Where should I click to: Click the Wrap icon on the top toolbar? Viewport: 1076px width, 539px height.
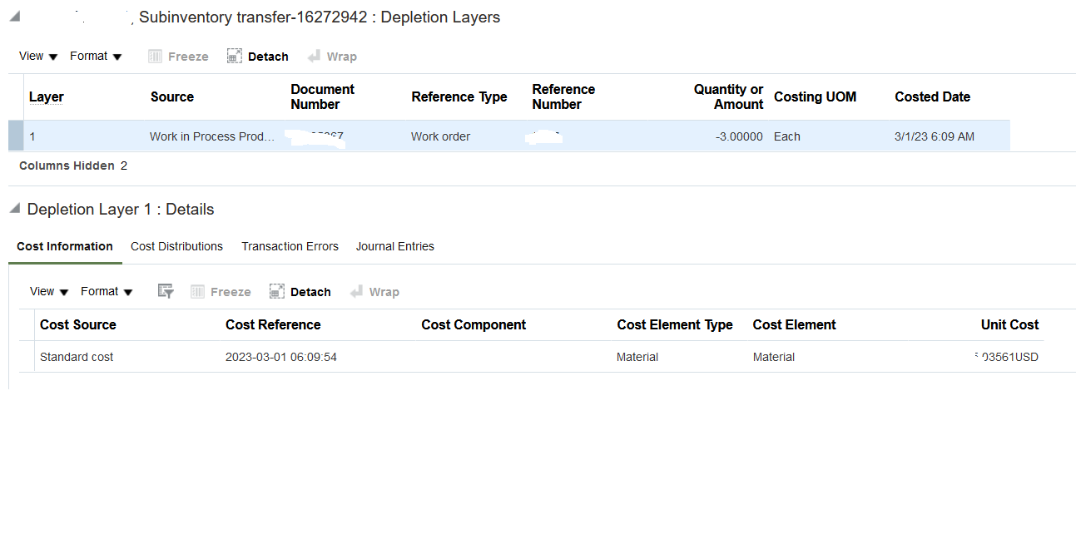(x=332, y=56)
